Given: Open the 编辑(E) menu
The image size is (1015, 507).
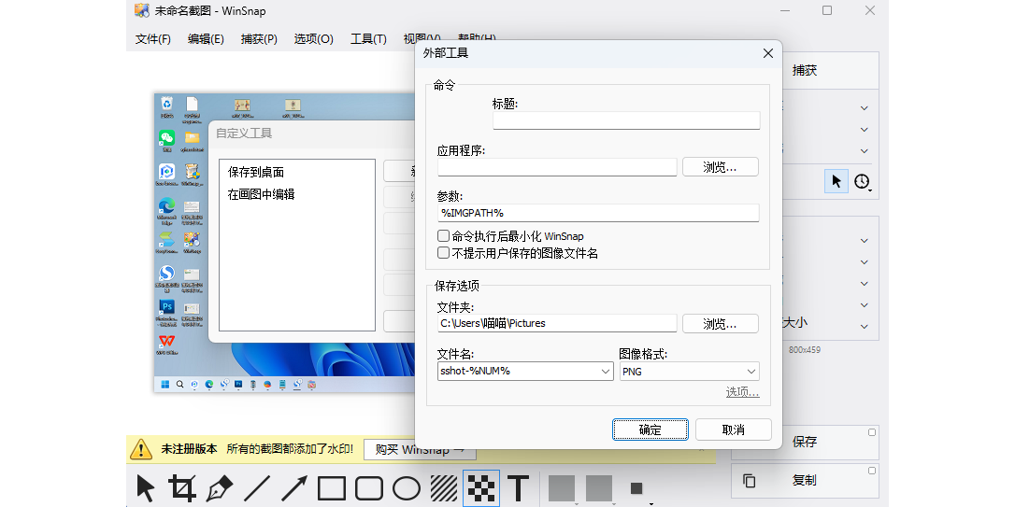Looking at the screenshot, I should point(206,39).
